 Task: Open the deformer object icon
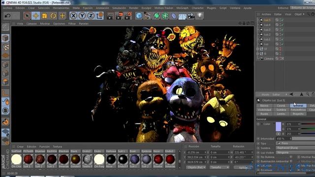tap(174, 16)
